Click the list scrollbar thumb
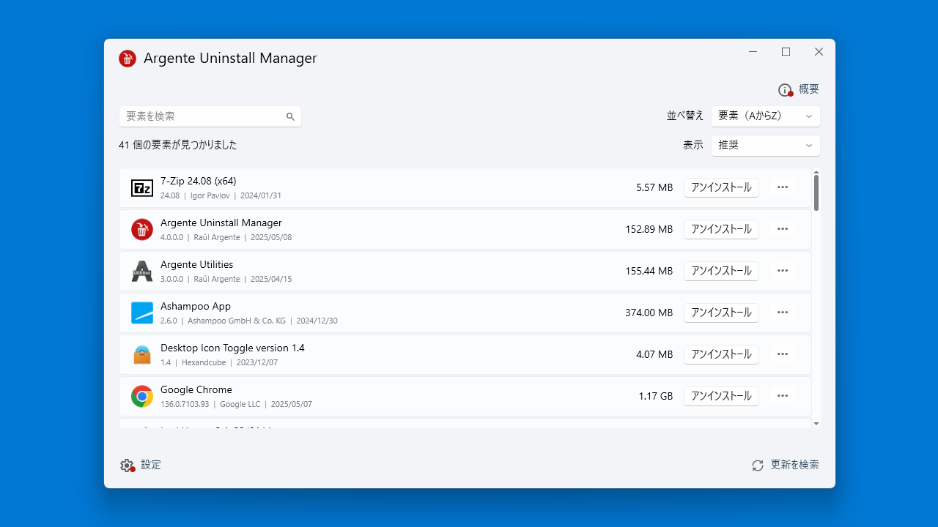Screen dimensions: 938x527 [x=816, y=193]
